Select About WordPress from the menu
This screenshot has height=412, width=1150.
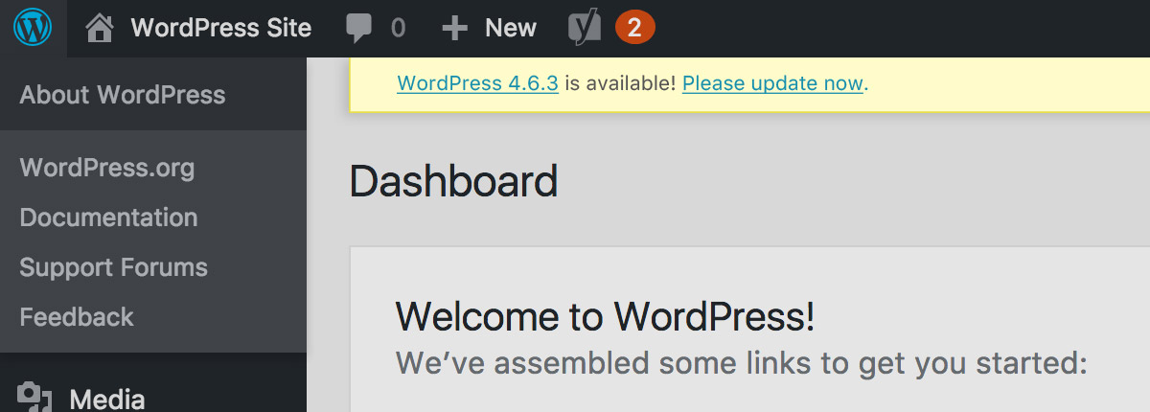pyautogui.click(x=123, y=95)
